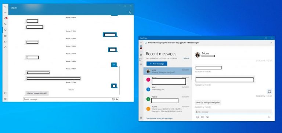Select the 262966 conversation in Recent messages
282x133 pixels.
tap(167, 109)
